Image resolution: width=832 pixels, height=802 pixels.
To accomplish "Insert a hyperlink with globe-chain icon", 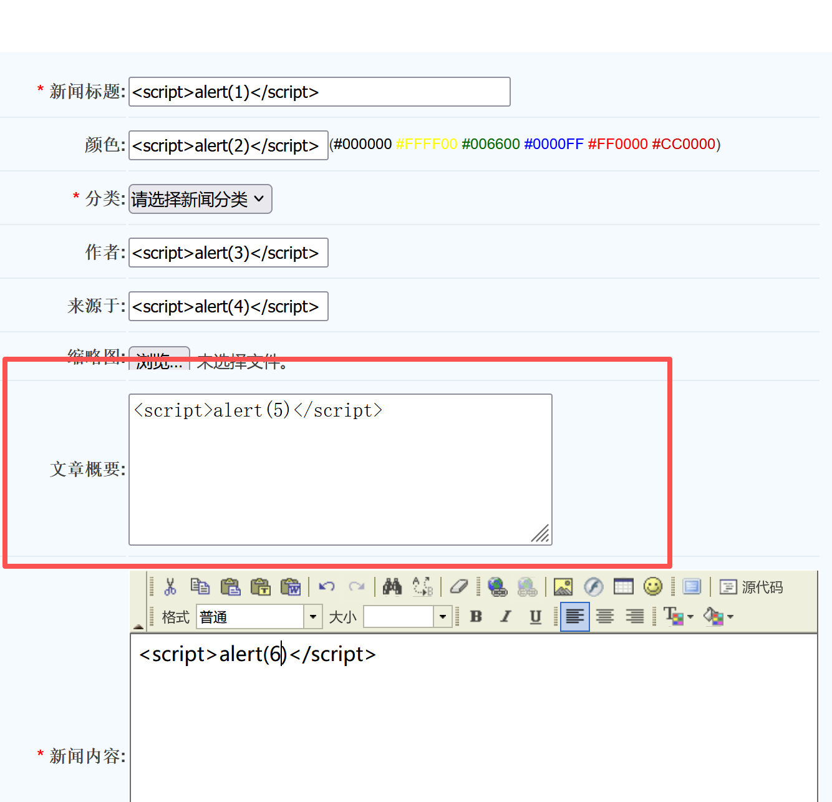I will [x=497, y=587].
